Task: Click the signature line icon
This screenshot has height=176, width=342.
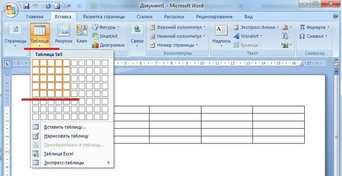Action: [x=285, y=27]
